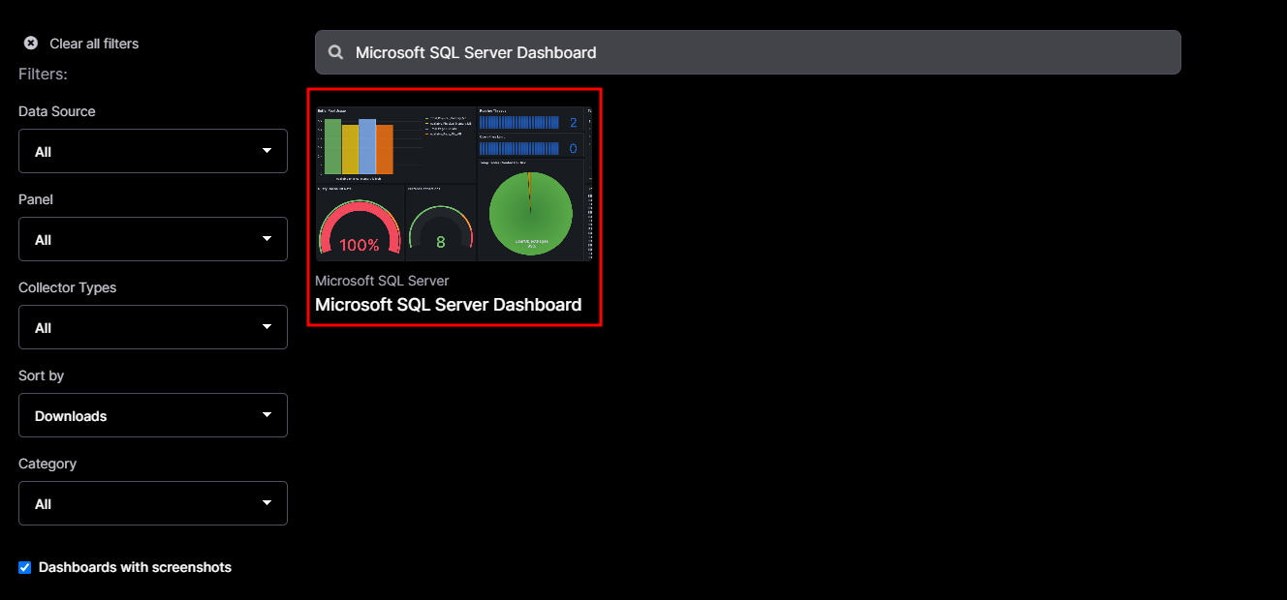Click the 'Panel' filter label

coord(36,199)
